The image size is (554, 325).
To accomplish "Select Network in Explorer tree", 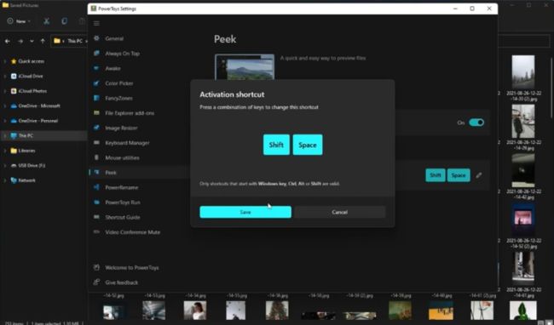I will coord(26,180).
